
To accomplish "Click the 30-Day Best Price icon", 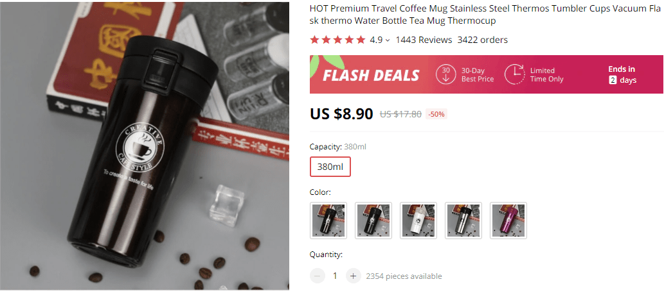I will (x=445, y=74).
